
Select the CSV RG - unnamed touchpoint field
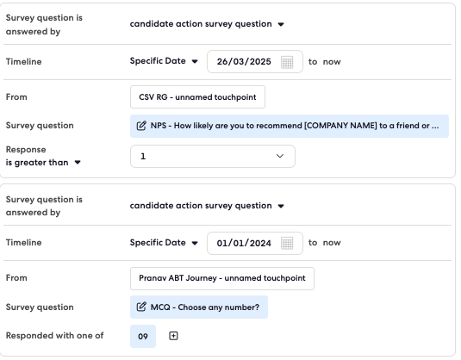click(197, 97)
